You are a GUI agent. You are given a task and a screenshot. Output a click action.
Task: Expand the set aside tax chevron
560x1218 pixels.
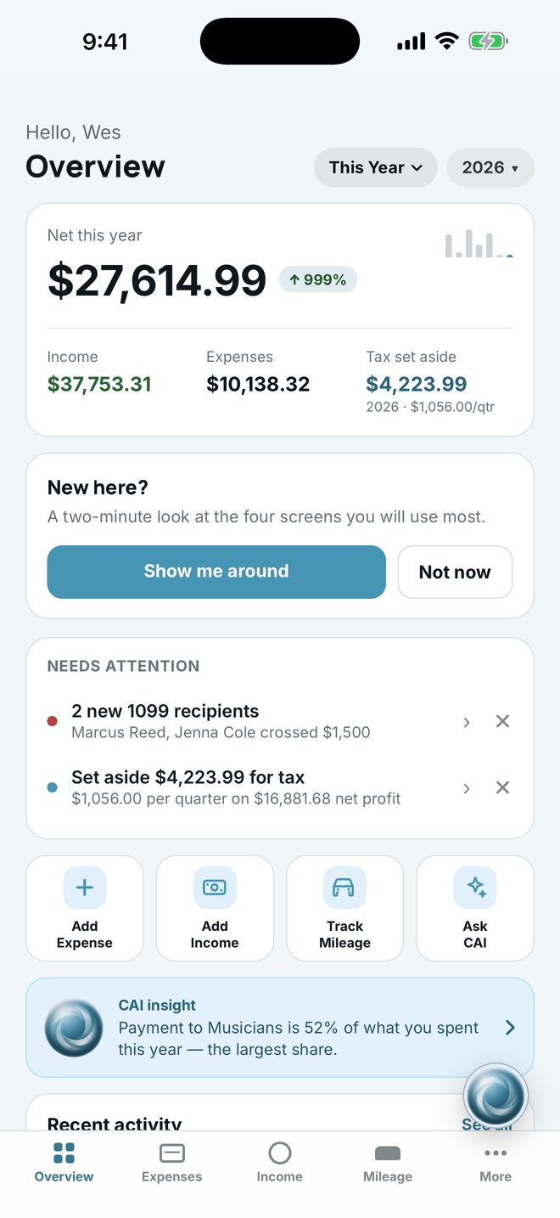pos(467,788)
